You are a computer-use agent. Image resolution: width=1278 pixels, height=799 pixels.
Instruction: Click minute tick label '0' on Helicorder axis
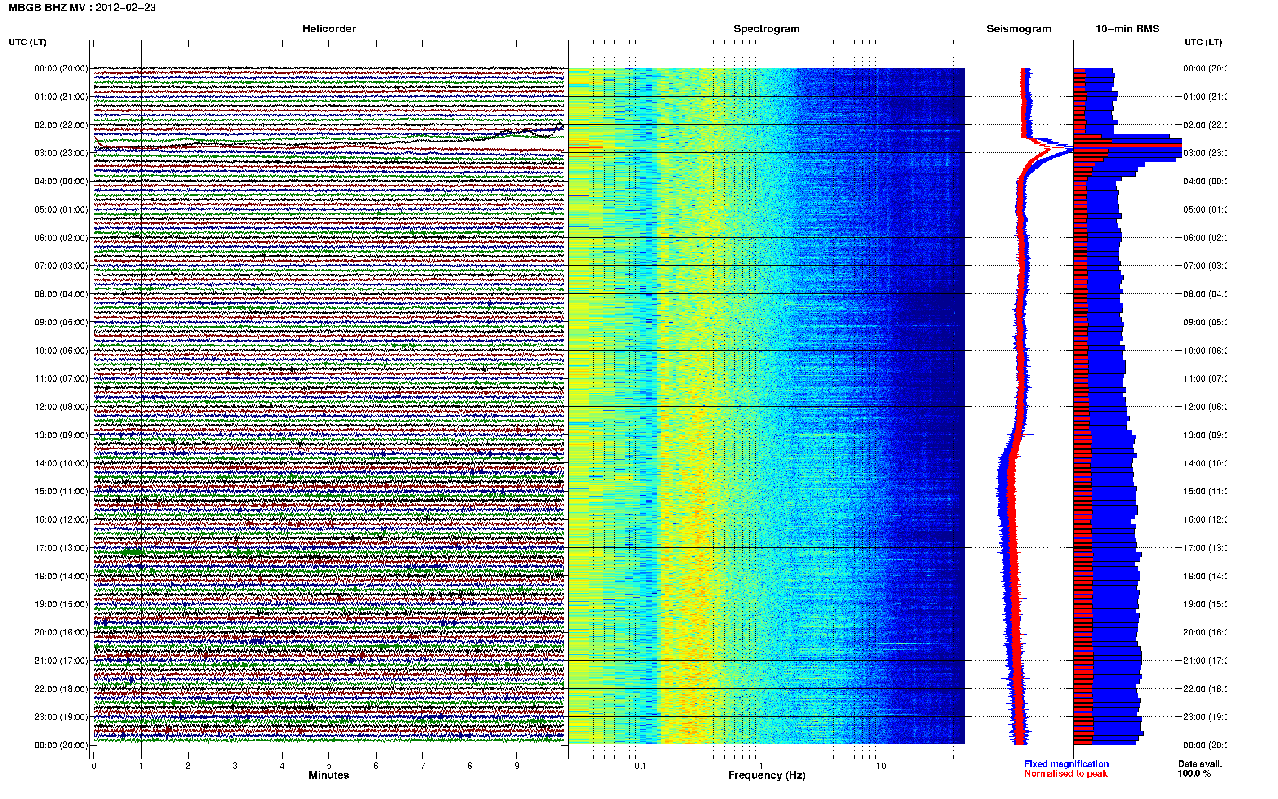(94, 766)
